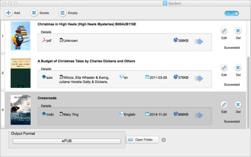Image resolution: width=251 pixels, height=157 pixels.
Task: Delete the Crossroads book entry
Action: (238, 105)
